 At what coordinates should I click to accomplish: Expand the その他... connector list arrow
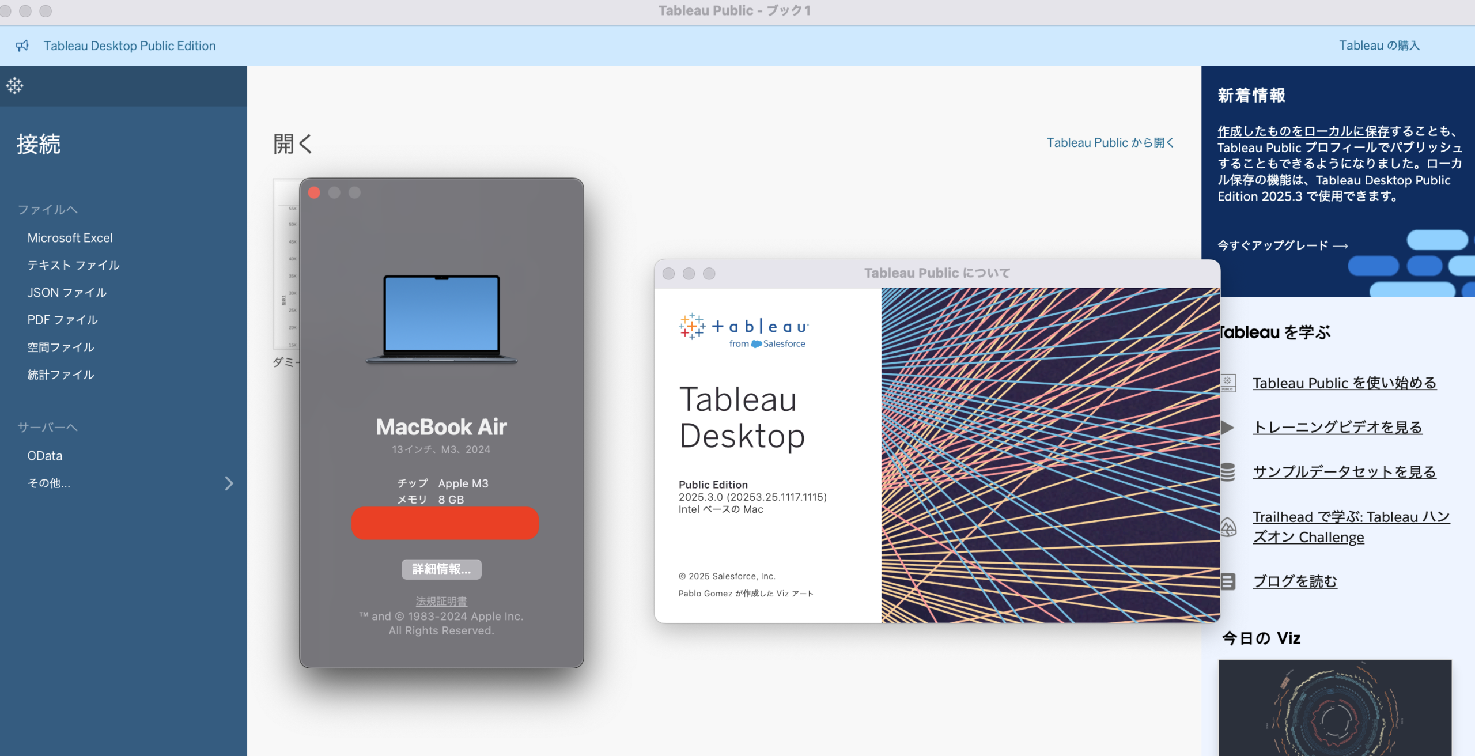(x=229, y=483)
